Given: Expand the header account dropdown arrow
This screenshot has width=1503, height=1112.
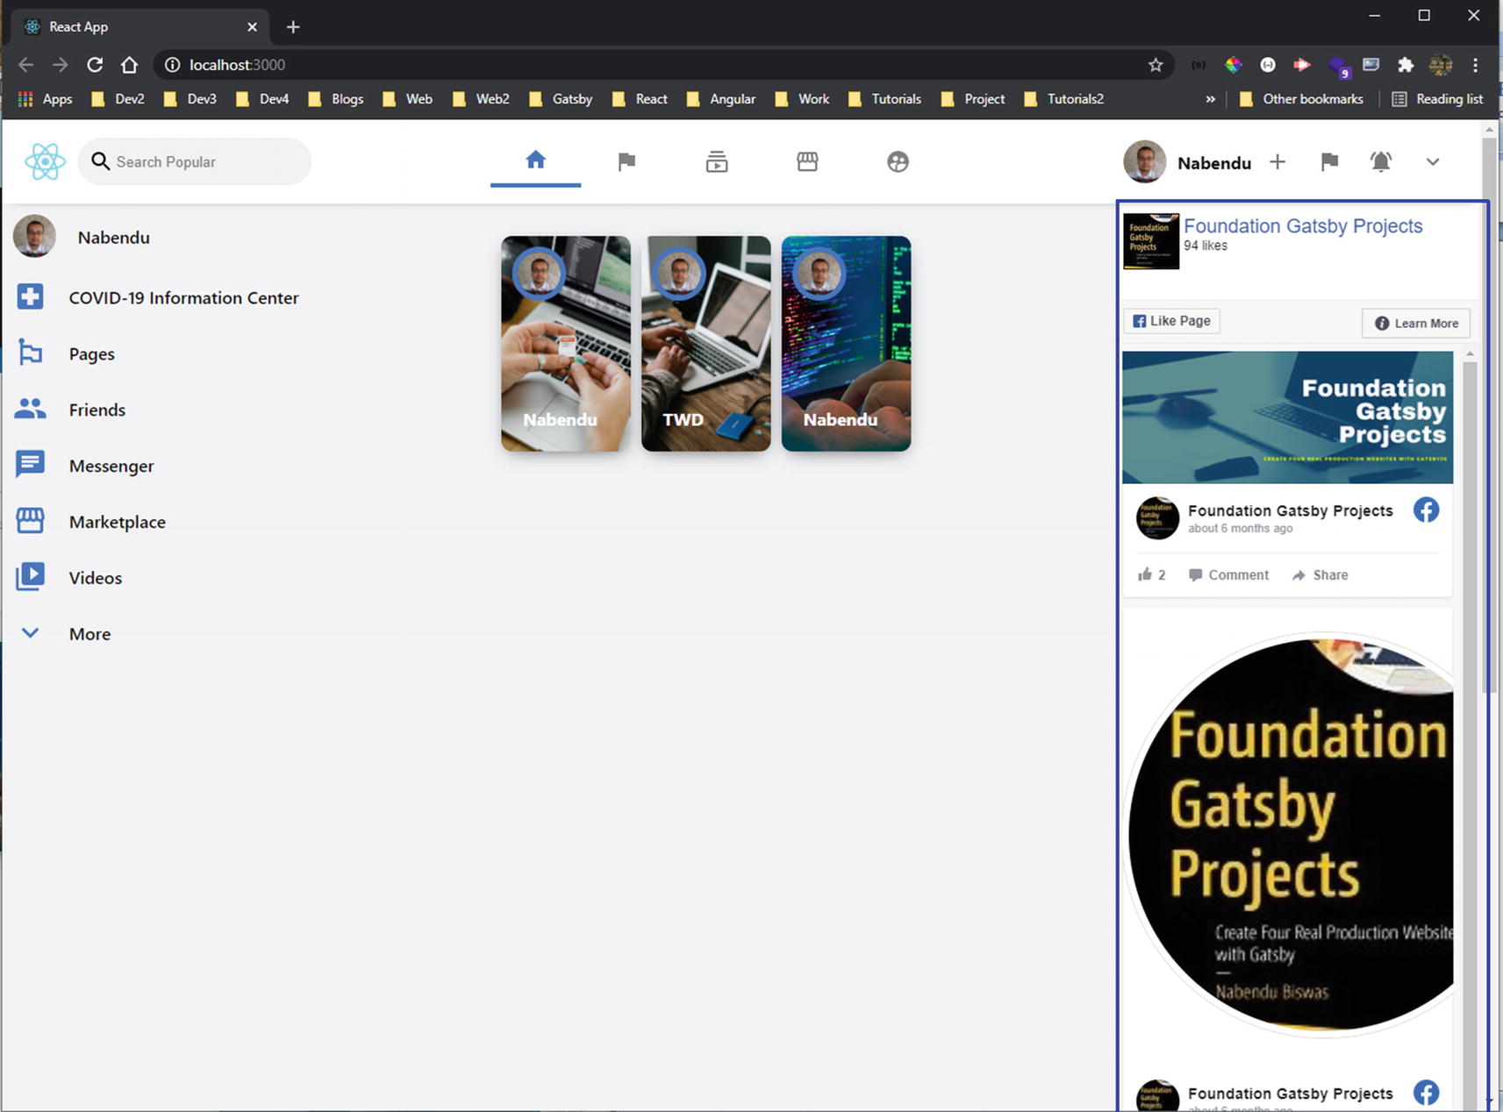Looking at the screenshot, I should tap(1432, 162).
